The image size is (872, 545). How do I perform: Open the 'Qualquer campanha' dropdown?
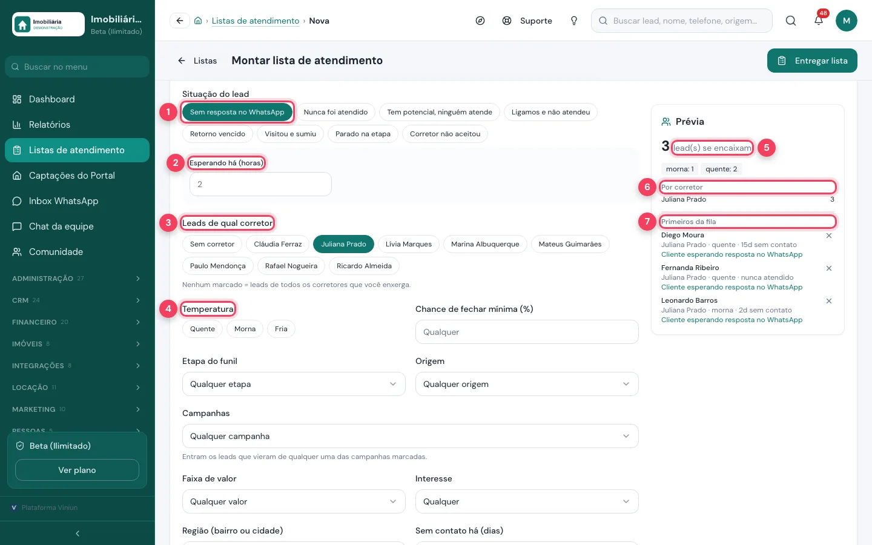(x=411, y=436)
